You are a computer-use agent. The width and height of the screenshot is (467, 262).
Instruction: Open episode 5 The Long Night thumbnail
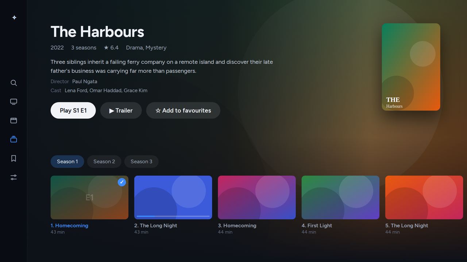[424, 198]
